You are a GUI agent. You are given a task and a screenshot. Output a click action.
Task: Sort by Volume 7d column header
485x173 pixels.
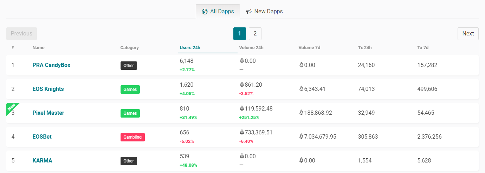(x=309, y=48)
